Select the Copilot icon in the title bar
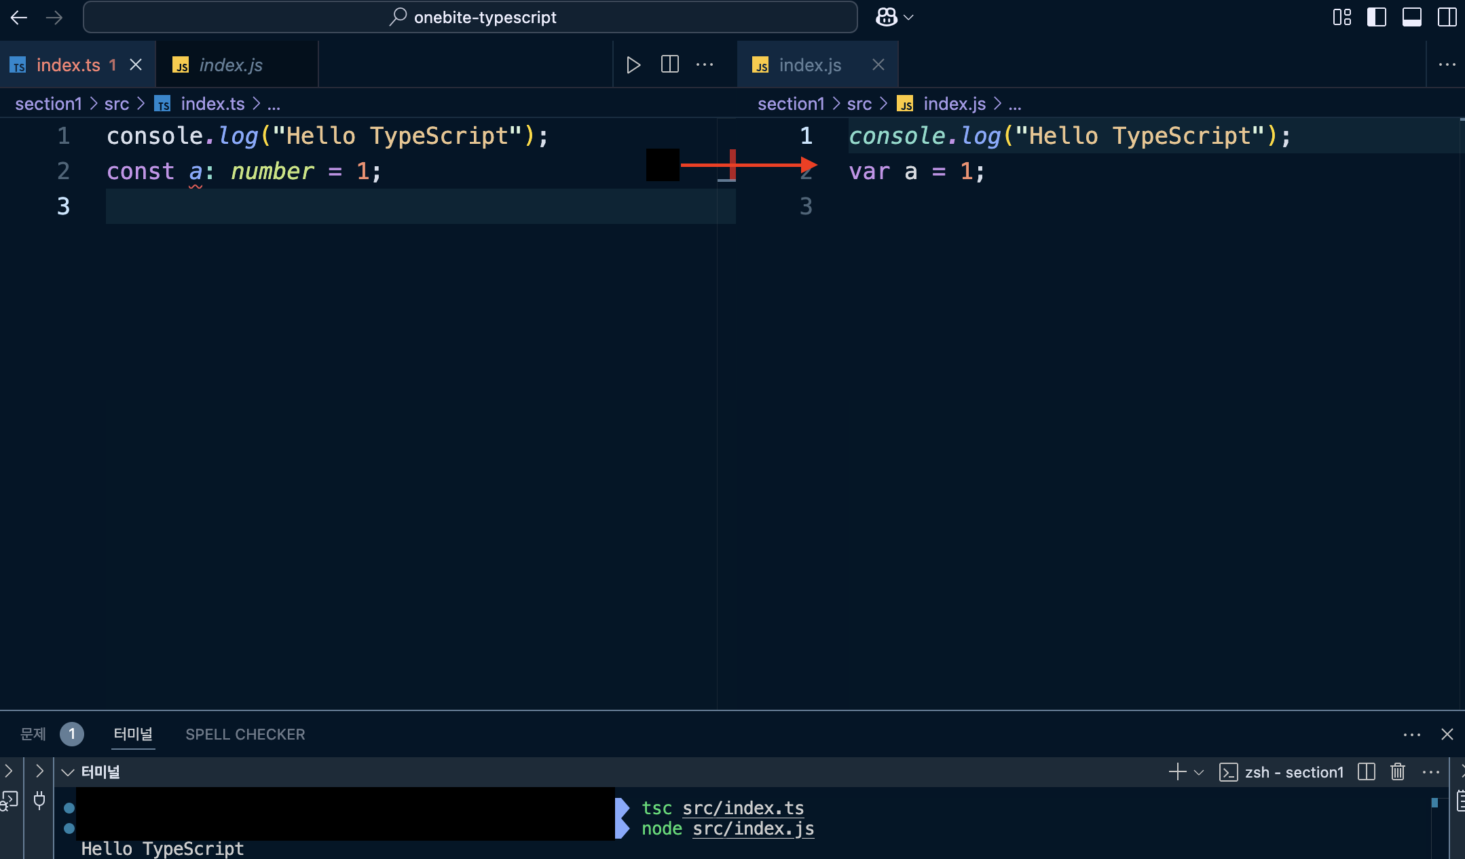The image size is (1465, 859). click(x=887, y=16)
